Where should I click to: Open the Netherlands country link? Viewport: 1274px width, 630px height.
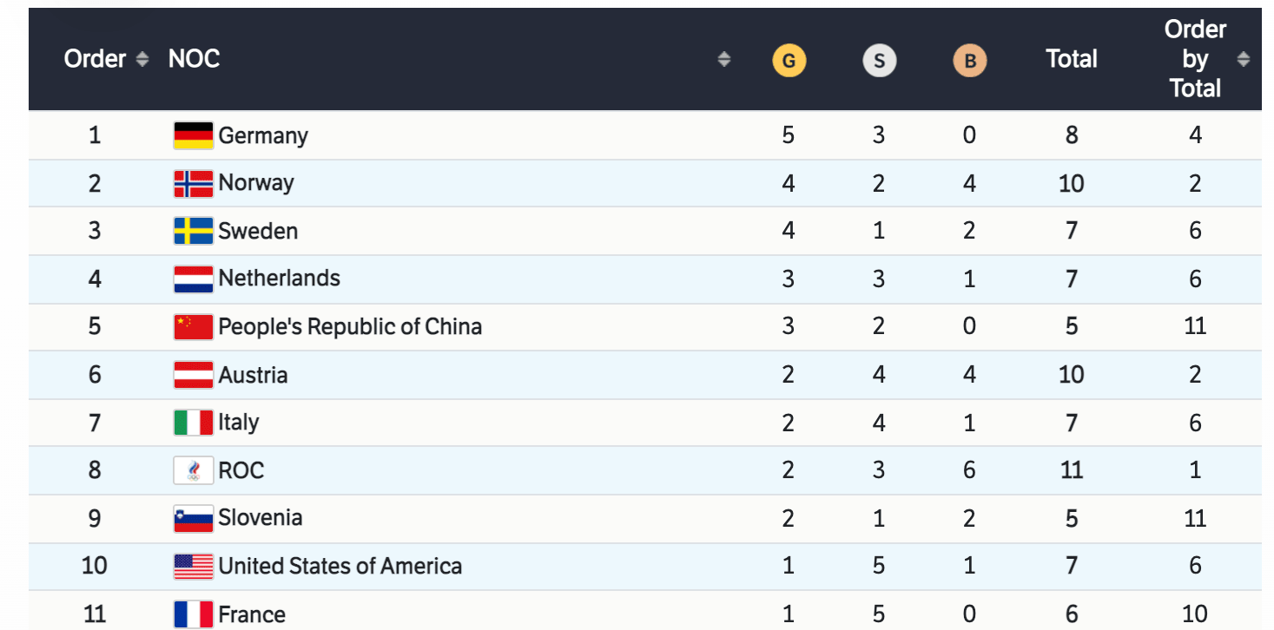279,279
